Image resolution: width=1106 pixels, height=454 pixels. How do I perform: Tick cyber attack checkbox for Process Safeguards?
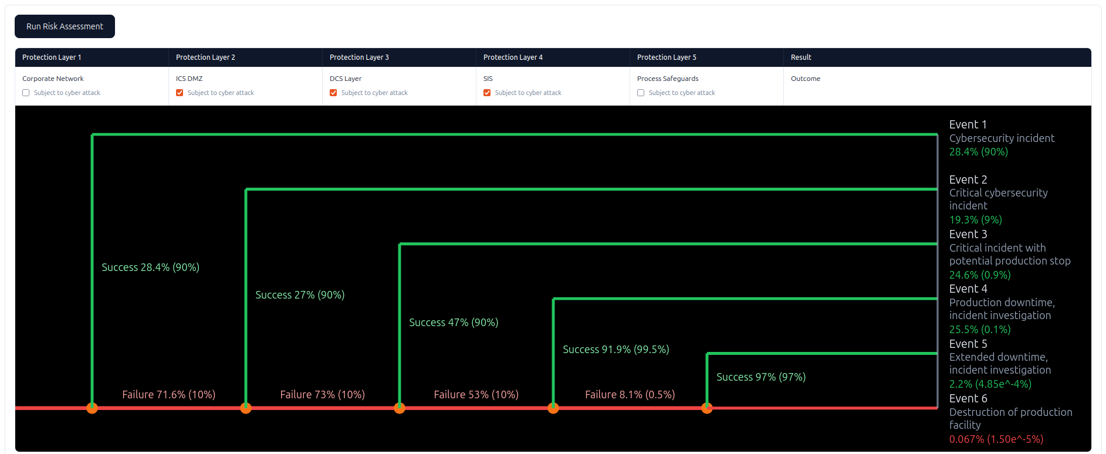click(641, 93)
